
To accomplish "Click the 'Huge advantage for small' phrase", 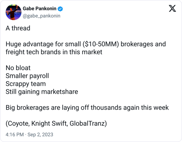I will click(x=43, y=44).
